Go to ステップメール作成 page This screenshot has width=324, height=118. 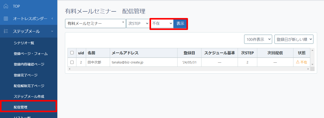pos(29,96)
